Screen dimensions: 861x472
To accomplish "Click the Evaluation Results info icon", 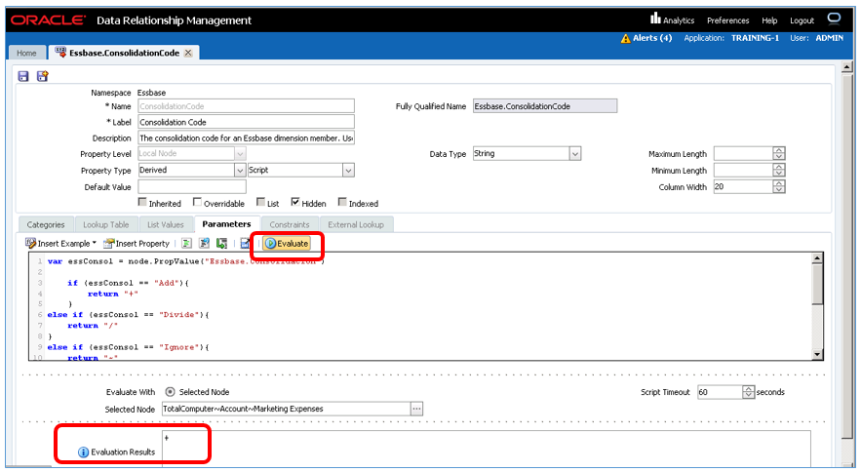I will [83, 452].
